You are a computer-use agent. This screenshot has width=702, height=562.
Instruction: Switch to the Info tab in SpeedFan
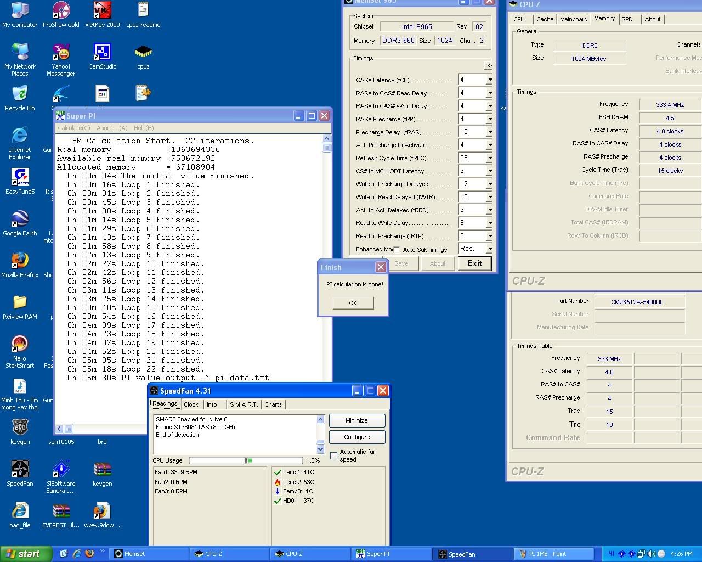coord(212,404)
